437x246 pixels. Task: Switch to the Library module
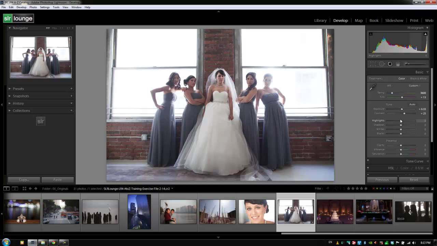coord(320,20)
